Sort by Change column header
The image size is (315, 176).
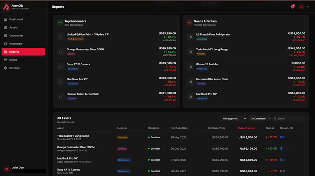[270, 128]
